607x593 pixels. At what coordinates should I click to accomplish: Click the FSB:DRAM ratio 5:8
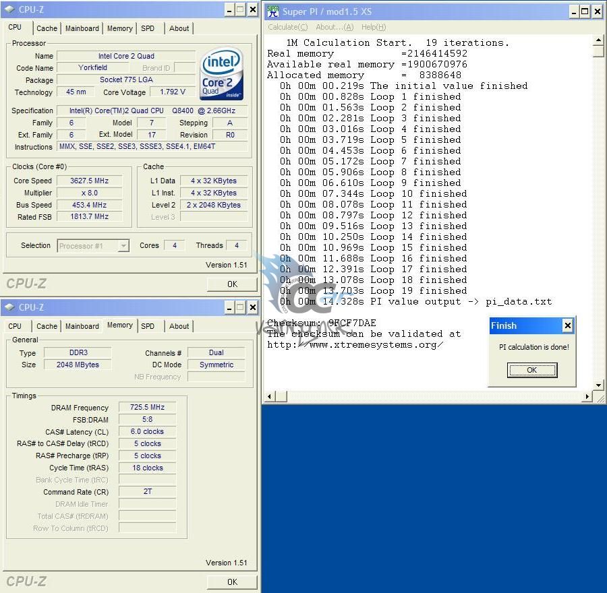147,419
